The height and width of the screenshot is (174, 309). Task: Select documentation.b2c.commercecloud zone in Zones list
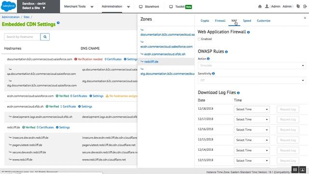(x=168, y=34)
